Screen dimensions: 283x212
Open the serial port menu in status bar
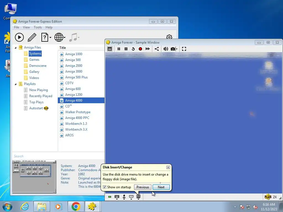pyautogui.click(x=131, y=197)
